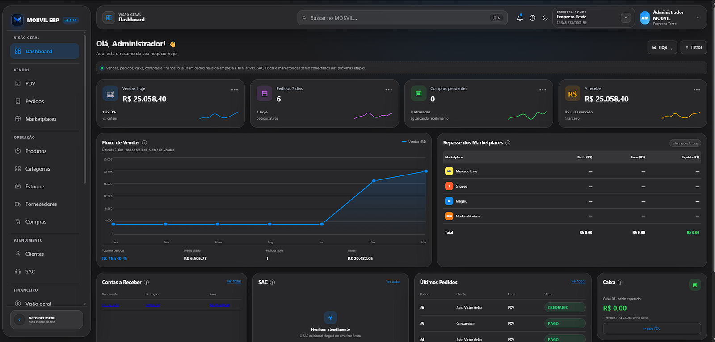Click the Filtros button
Image resolution: width=715 pixels, height=342 pixels.
click(x=694, y=47)
